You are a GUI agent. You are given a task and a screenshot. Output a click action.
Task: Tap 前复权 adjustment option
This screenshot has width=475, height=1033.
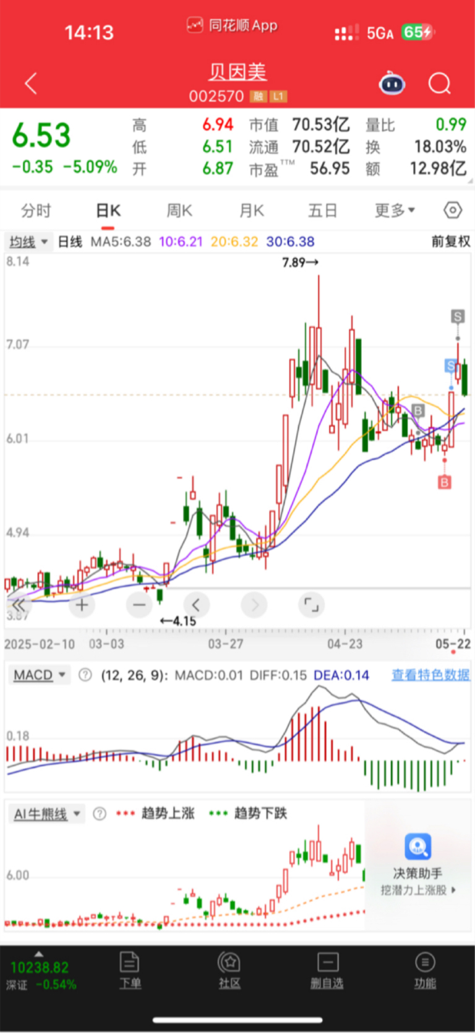point(451,241)
